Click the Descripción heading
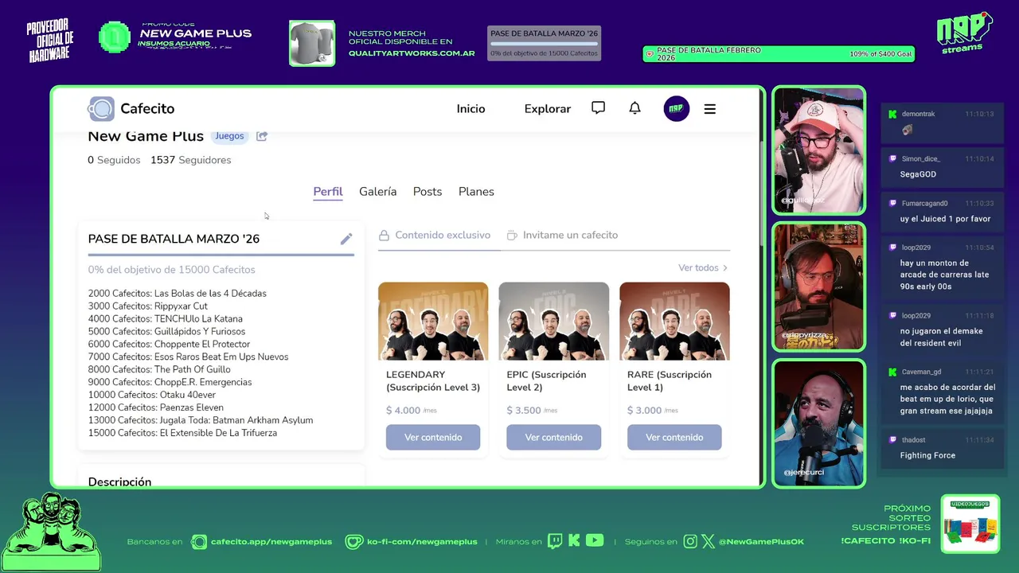1019x573 pixels. coord(119,481)
